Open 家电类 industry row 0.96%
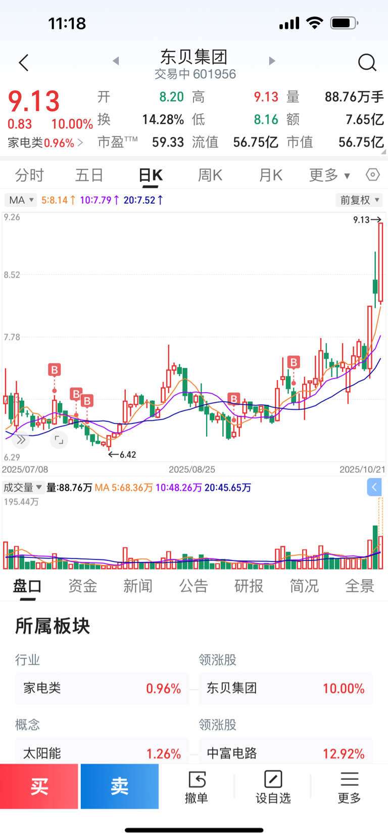Screen dimensions: 388x840 coord(102,688)
